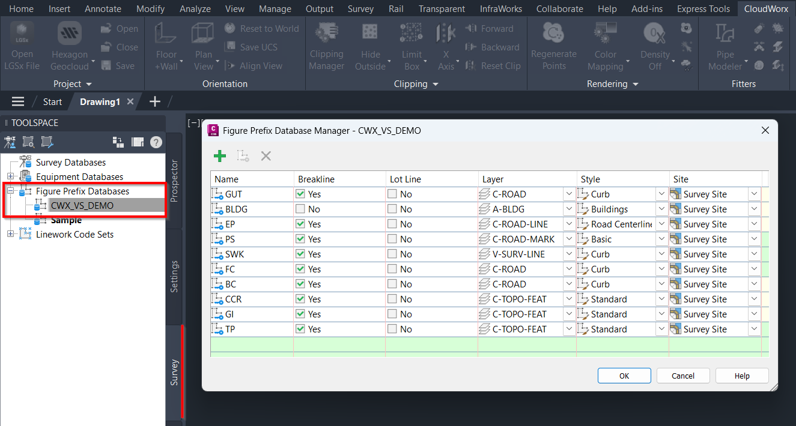Image resolution: width=796 pixels, height=426 pixels.
Task: Click the OK button
Action: (624, 376)
